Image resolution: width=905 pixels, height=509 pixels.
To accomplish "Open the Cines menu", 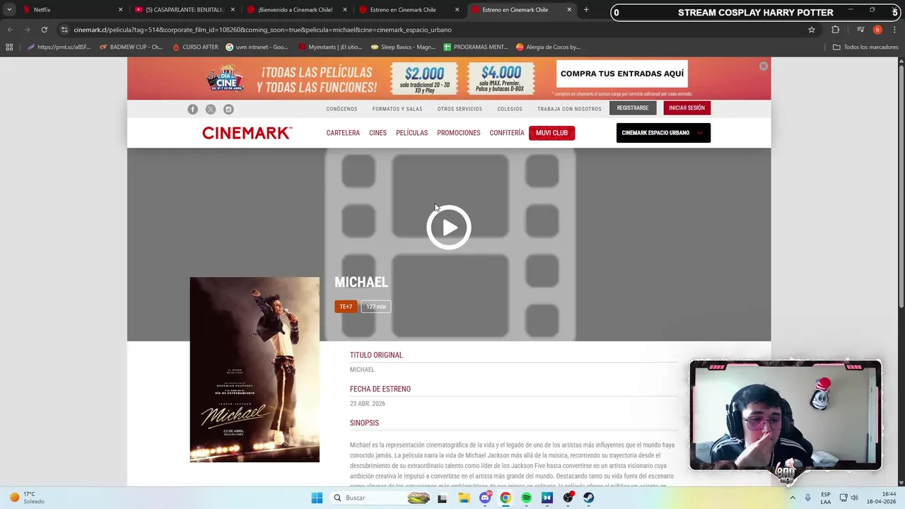I will pyautogui.click(x=378, y=133).
